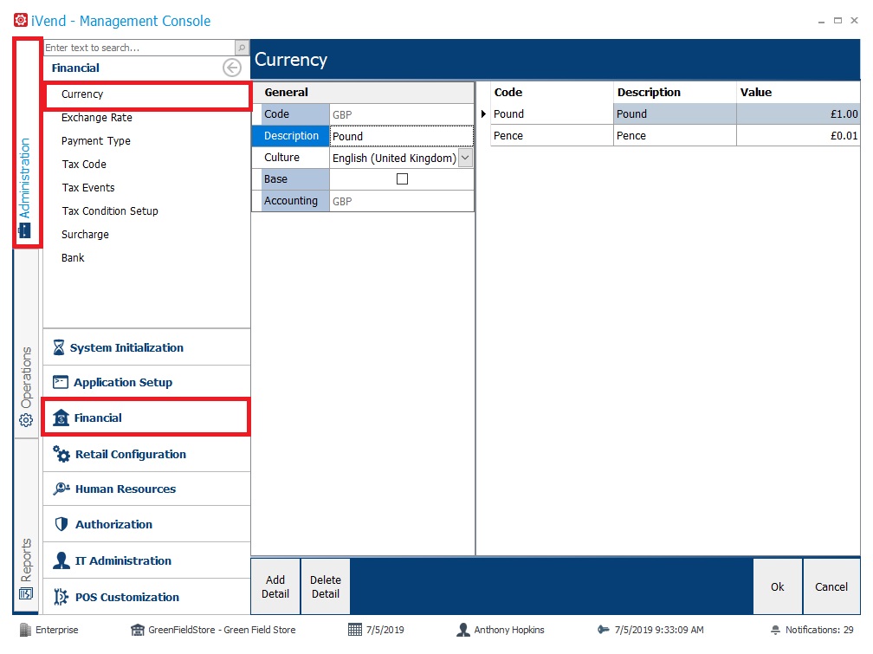Click the Reports tab icon
This screenshot has width=873, height=654.
click(x=26, y=593)
